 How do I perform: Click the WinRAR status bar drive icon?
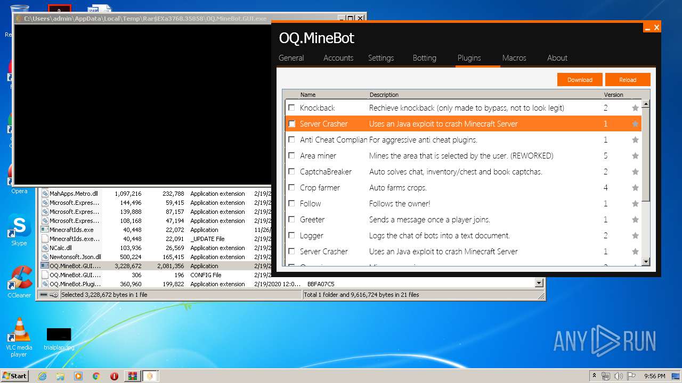click(44, 294)
